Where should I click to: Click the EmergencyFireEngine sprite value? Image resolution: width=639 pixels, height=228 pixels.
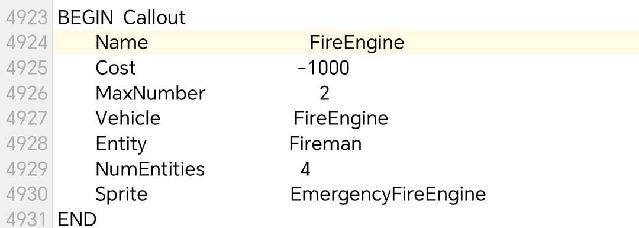(388, 195)
